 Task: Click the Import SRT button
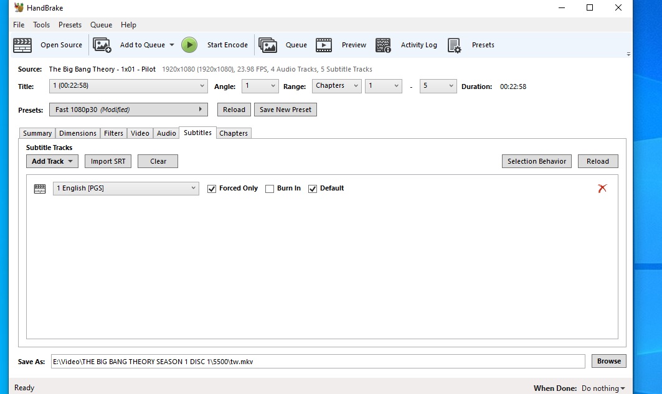(108, 161)
